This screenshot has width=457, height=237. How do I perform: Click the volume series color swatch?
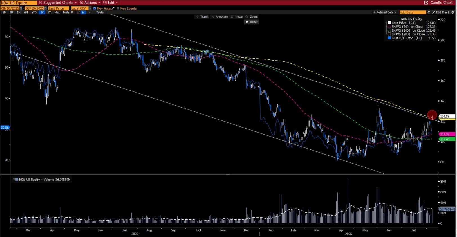pos(17,179)
